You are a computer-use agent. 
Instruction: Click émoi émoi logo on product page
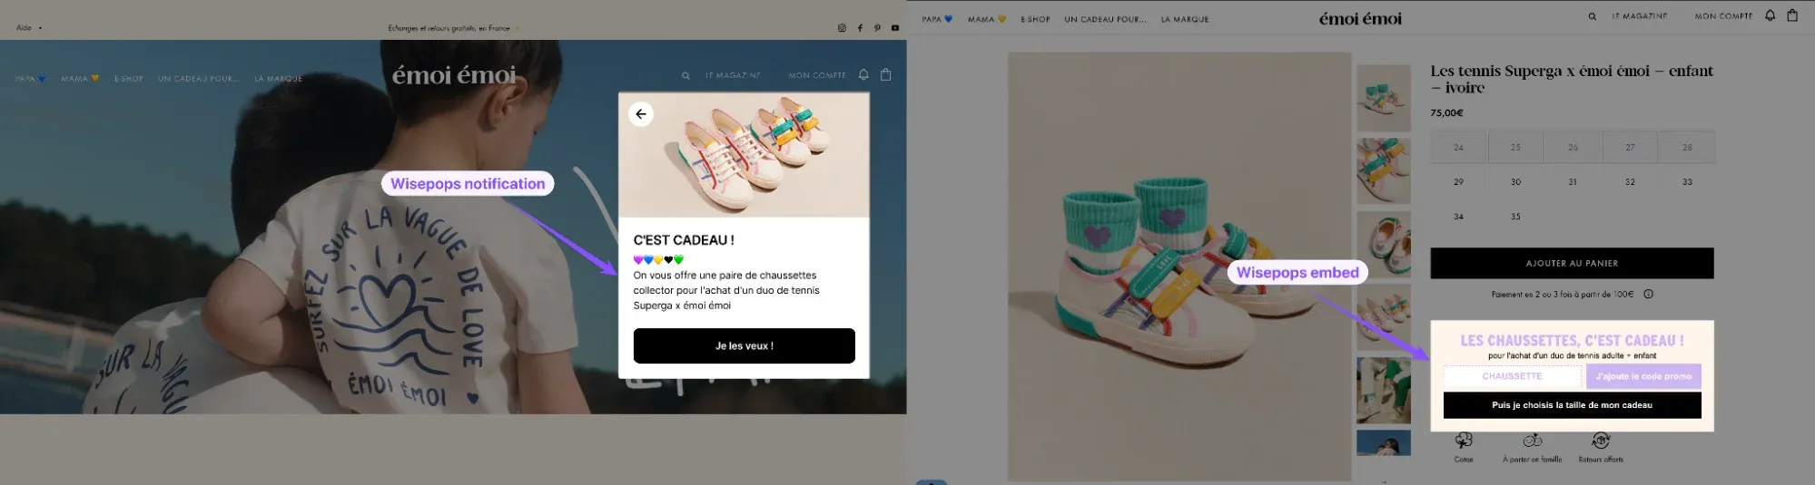pos(1360,18)
